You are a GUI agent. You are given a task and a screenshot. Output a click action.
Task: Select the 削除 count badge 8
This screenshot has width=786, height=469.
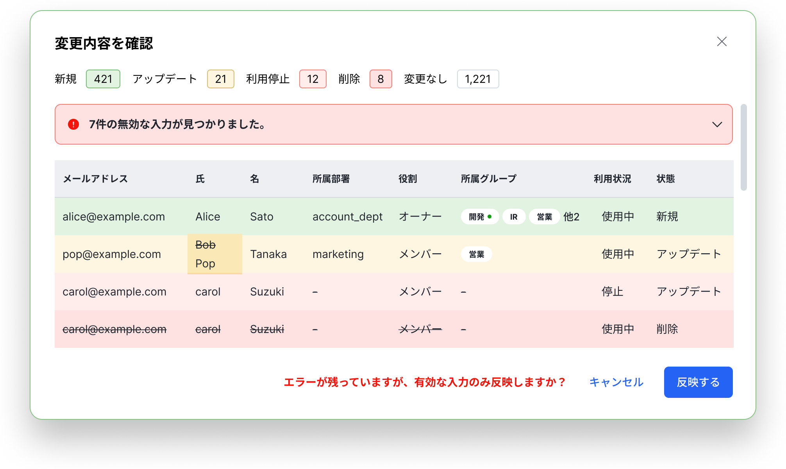click(381, 79)
